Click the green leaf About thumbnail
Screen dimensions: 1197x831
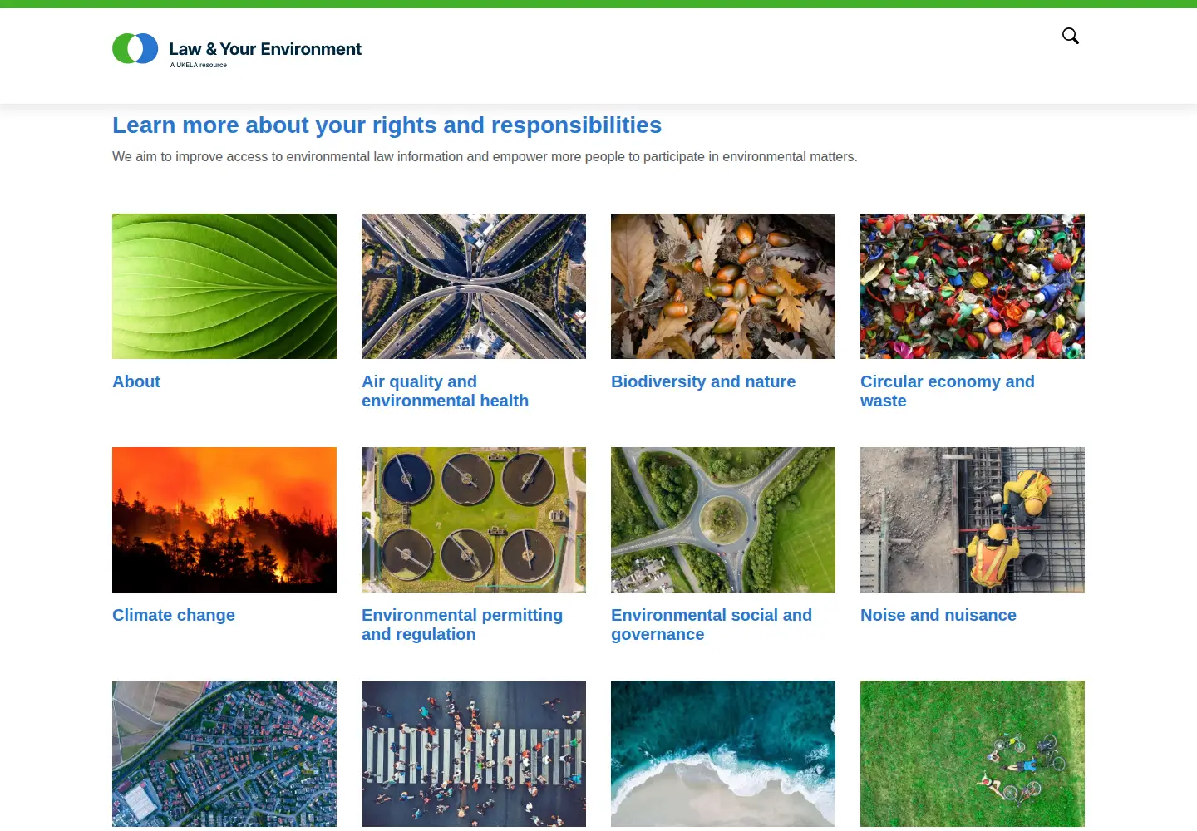coord(224,287)
